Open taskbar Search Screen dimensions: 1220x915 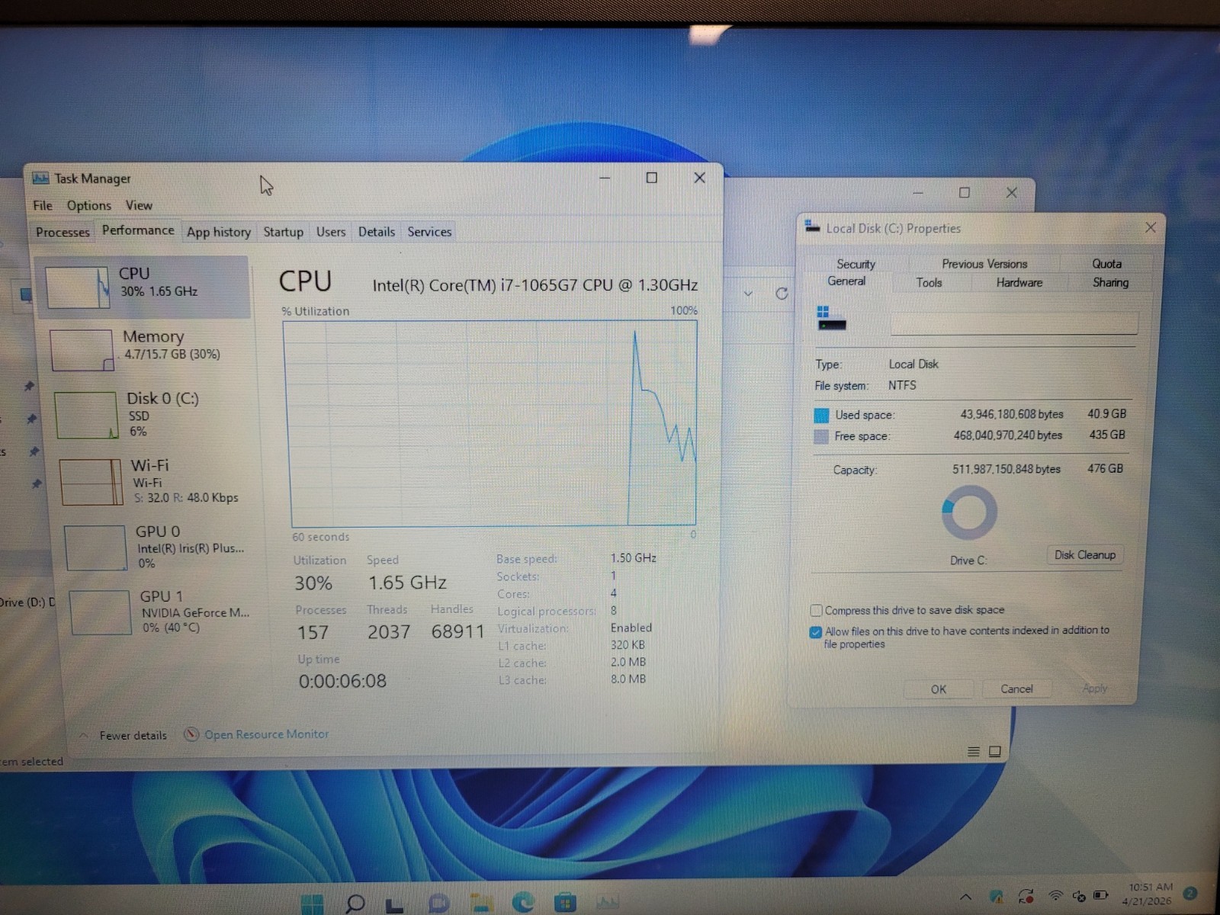[x=355, y=904]
